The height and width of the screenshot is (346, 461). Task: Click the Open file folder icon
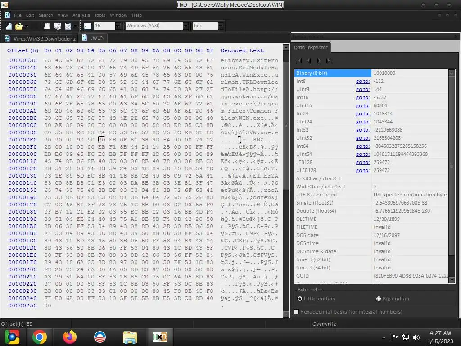pyautogui.click(x=19, y=26)
